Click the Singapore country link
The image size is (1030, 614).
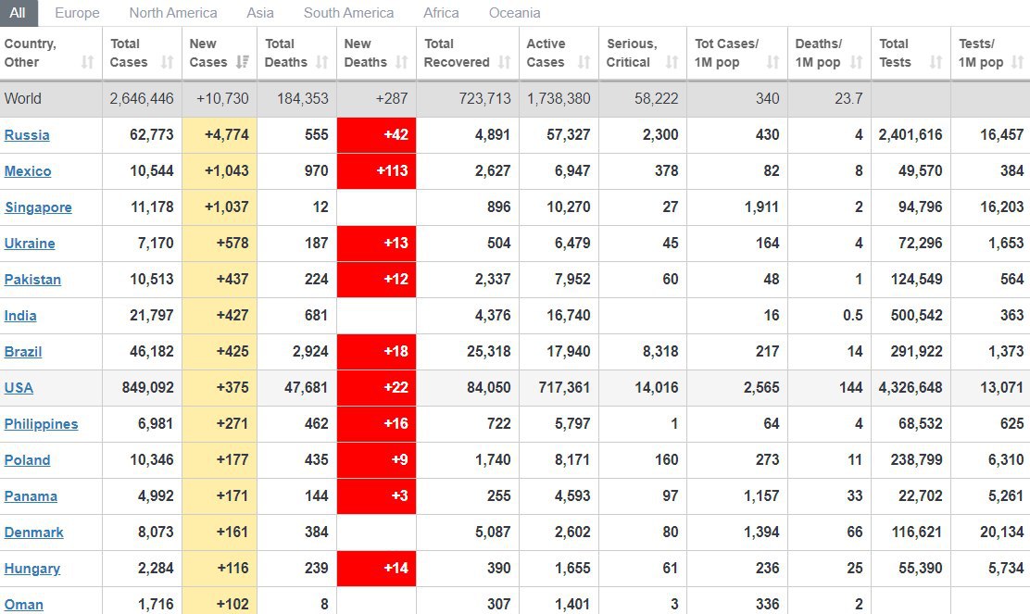click(x=38, y=207)
